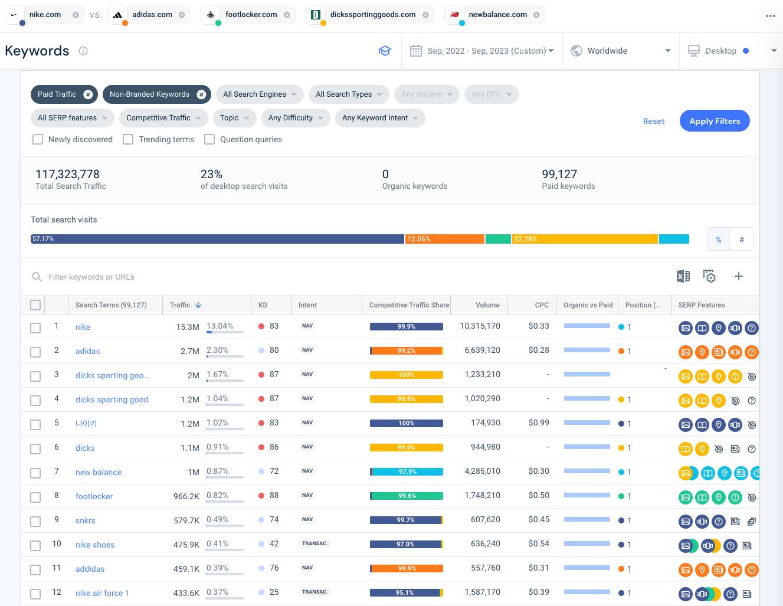
Task: Enable the Newly discovered checkbox
Action: [x=38, y=139]
